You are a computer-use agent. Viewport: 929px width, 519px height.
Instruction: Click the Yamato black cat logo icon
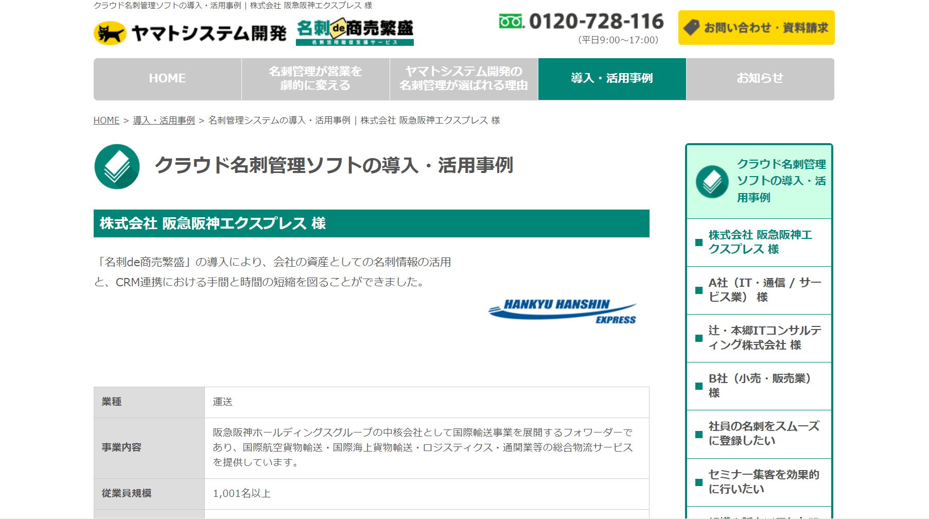tap(110, 33)
